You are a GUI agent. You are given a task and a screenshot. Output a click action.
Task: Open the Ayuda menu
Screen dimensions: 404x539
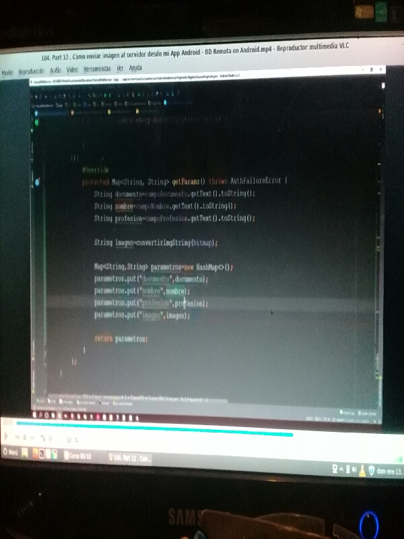pos(135,68)
